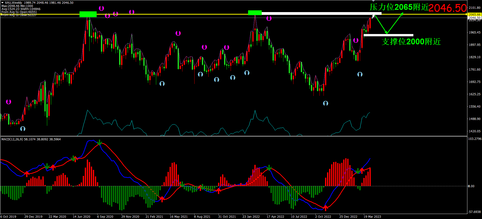Select the large red 2046.50 price label
Viewport: 482px width, 219px height.
(x=447, y=8)
